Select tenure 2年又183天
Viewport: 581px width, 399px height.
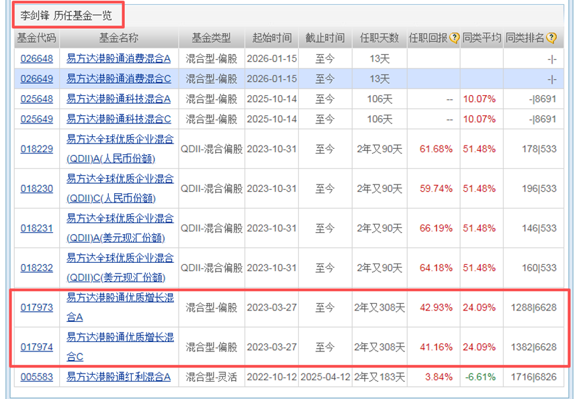379,377
